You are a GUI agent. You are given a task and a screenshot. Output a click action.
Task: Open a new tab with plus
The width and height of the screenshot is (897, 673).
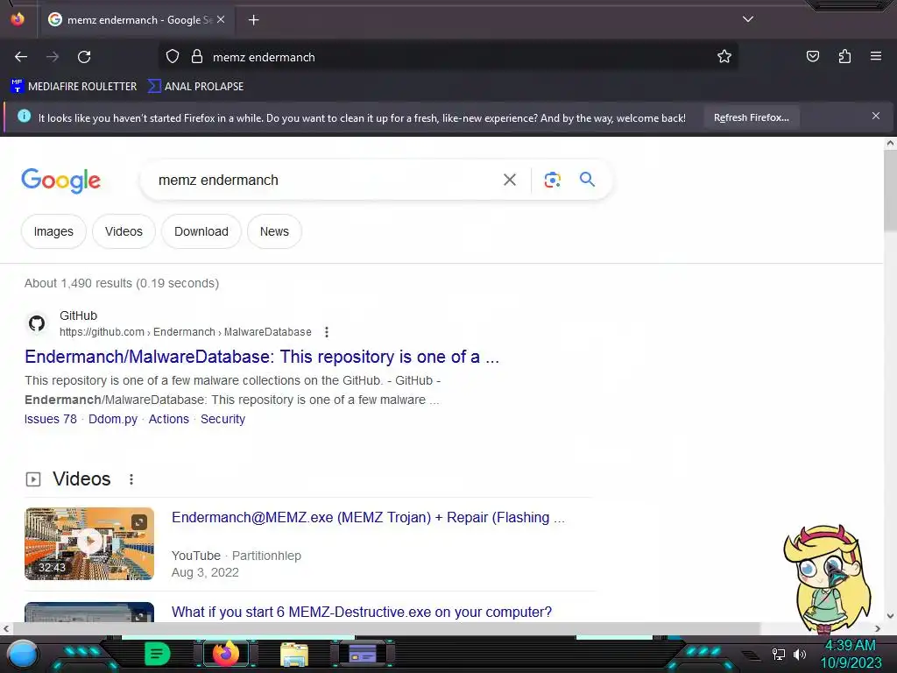[253, 20]
